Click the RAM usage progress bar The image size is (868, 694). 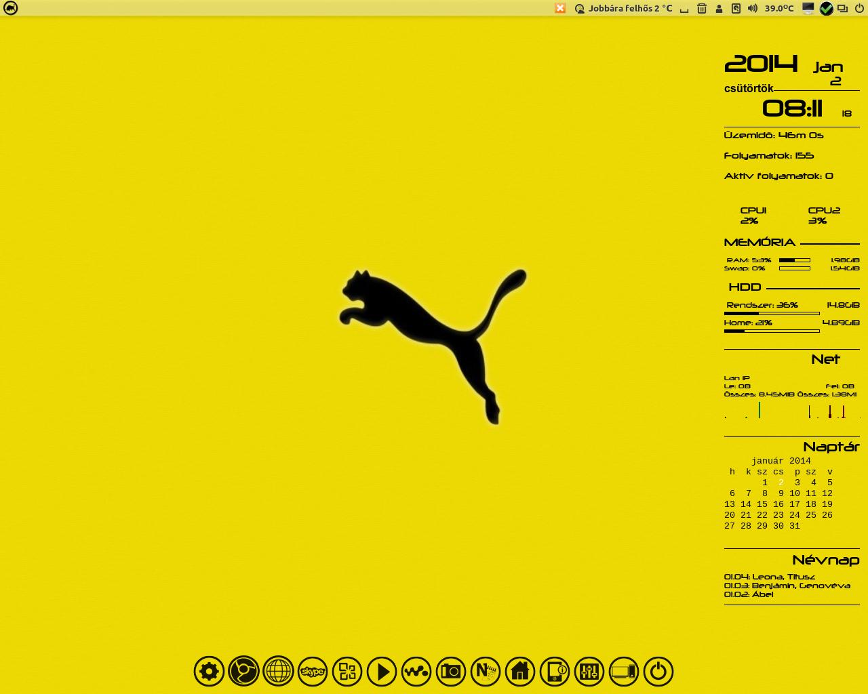point(795,260)
